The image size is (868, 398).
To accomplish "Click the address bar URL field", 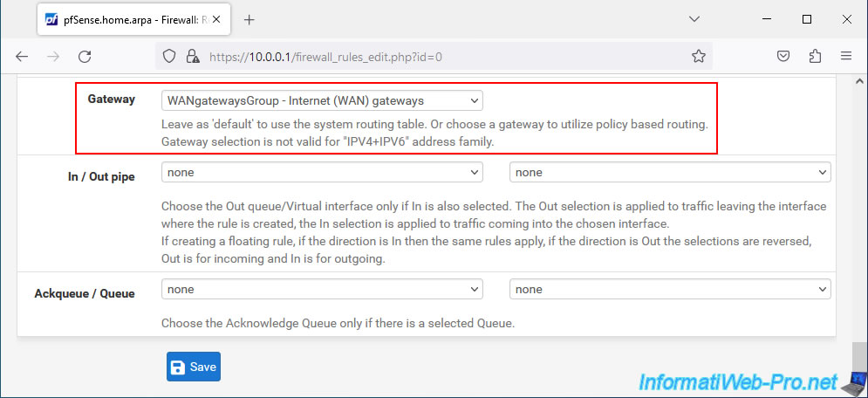I will tap(443, 57).
